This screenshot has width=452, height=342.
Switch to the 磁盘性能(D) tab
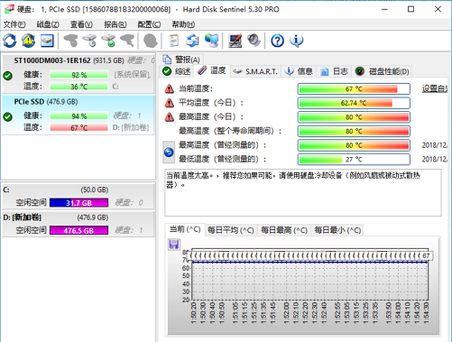382,71
